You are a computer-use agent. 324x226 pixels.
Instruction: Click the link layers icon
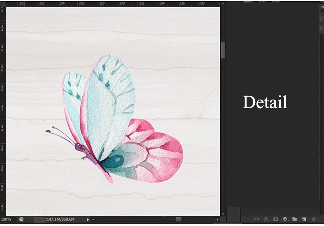click(256, 219)
